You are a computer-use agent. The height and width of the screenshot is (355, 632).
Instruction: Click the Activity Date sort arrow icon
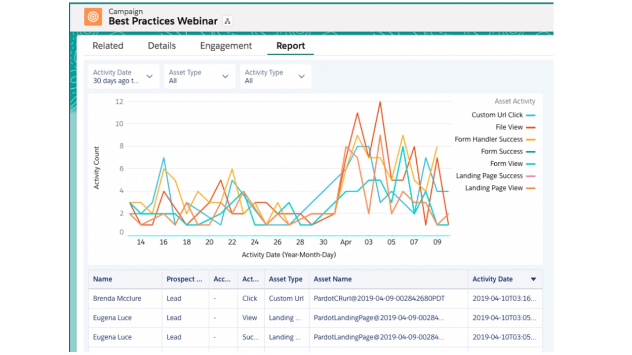tap(533, 279)
